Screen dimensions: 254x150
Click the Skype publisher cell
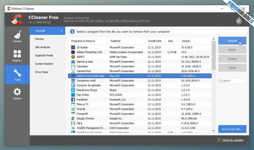point(113,90)
